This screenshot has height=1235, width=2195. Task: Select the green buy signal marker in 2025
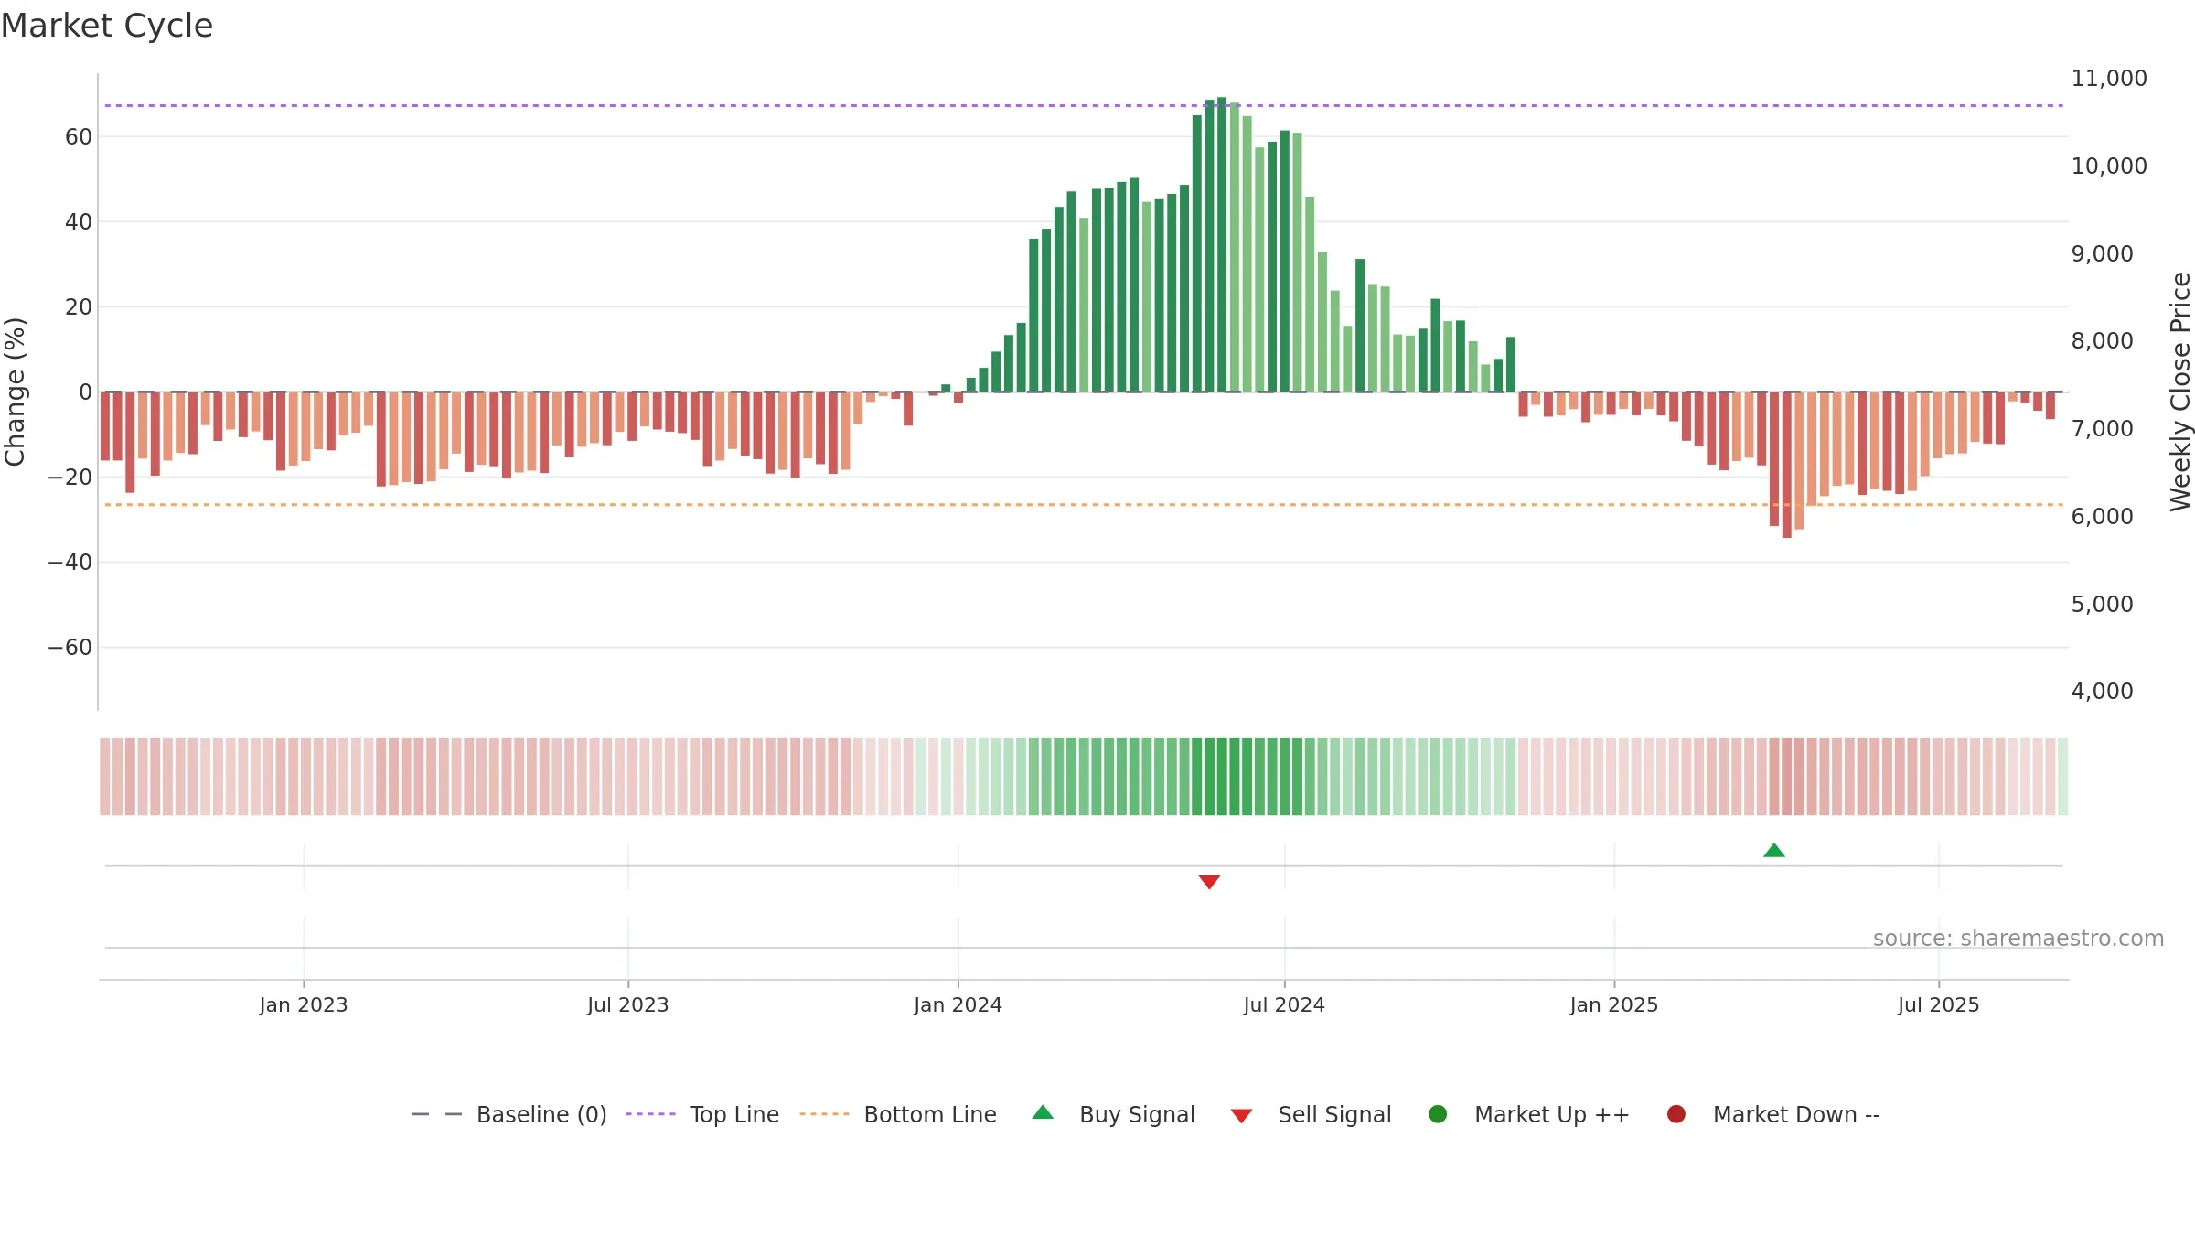1774,851
